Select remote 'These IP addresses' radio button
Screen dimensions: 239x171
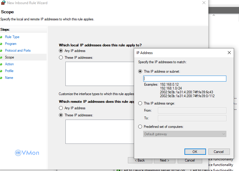pos(61,115)
